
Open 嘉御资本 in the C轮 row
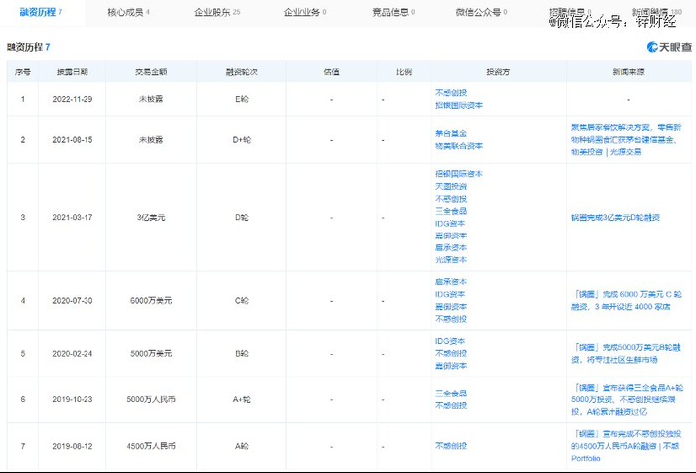pyautogui.click(x=451, y=307)
